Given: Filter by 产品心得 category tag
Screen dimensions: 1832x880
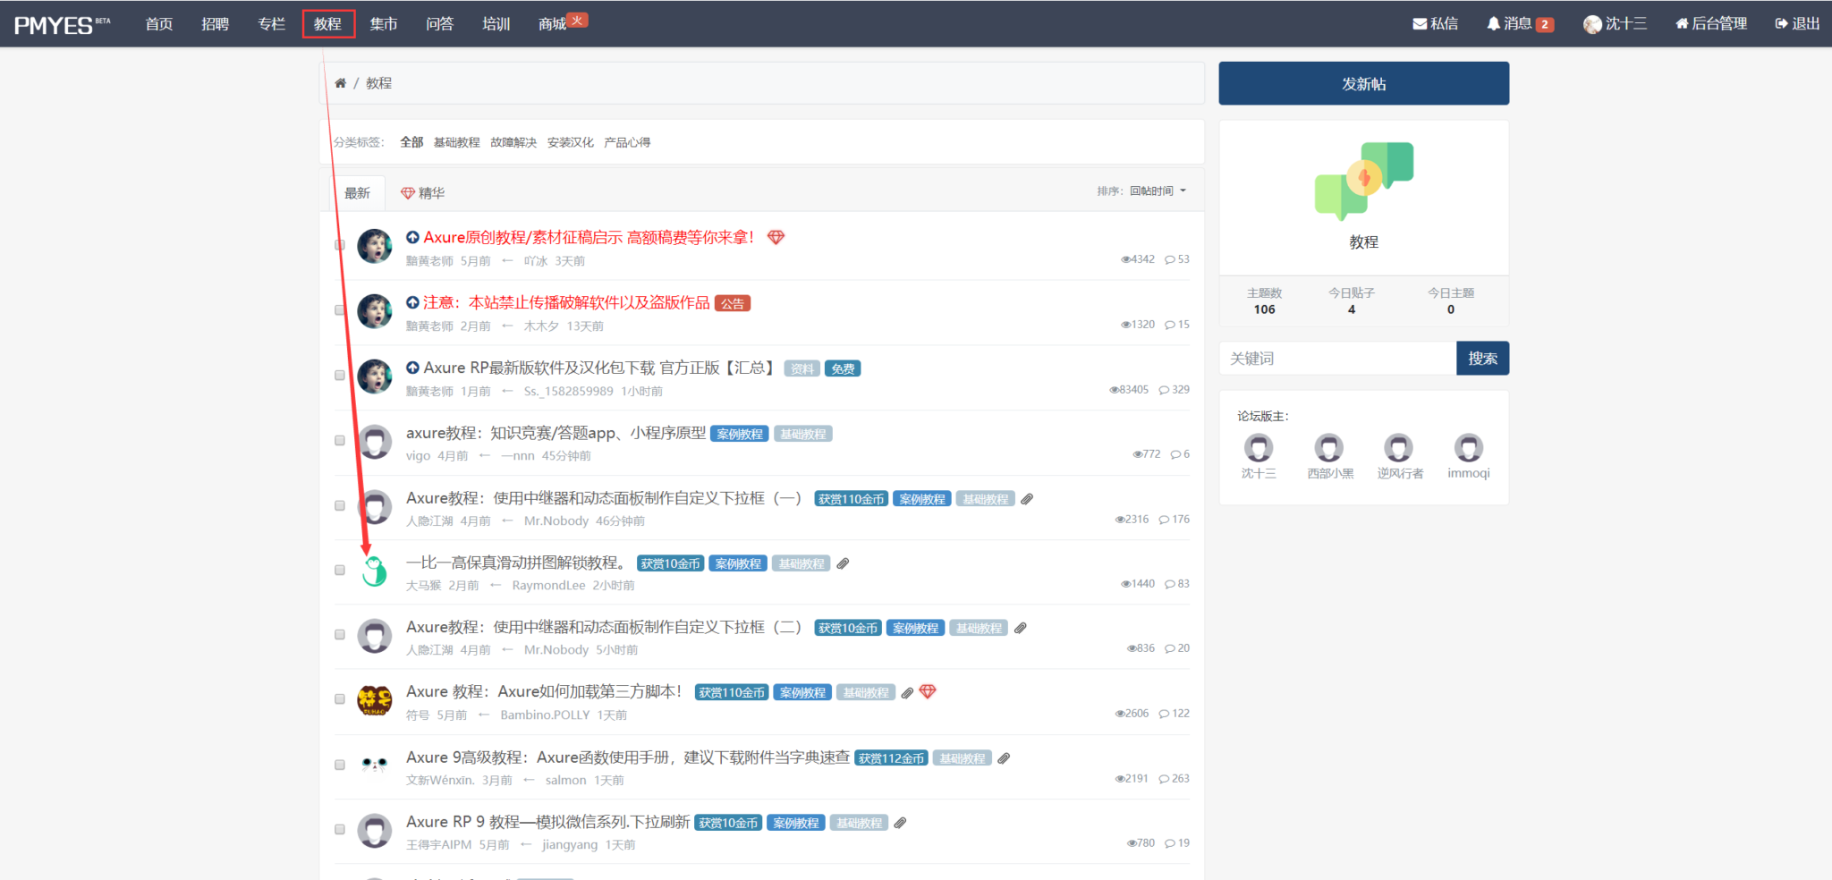Looking at the screenshot, I should [627, 142].
